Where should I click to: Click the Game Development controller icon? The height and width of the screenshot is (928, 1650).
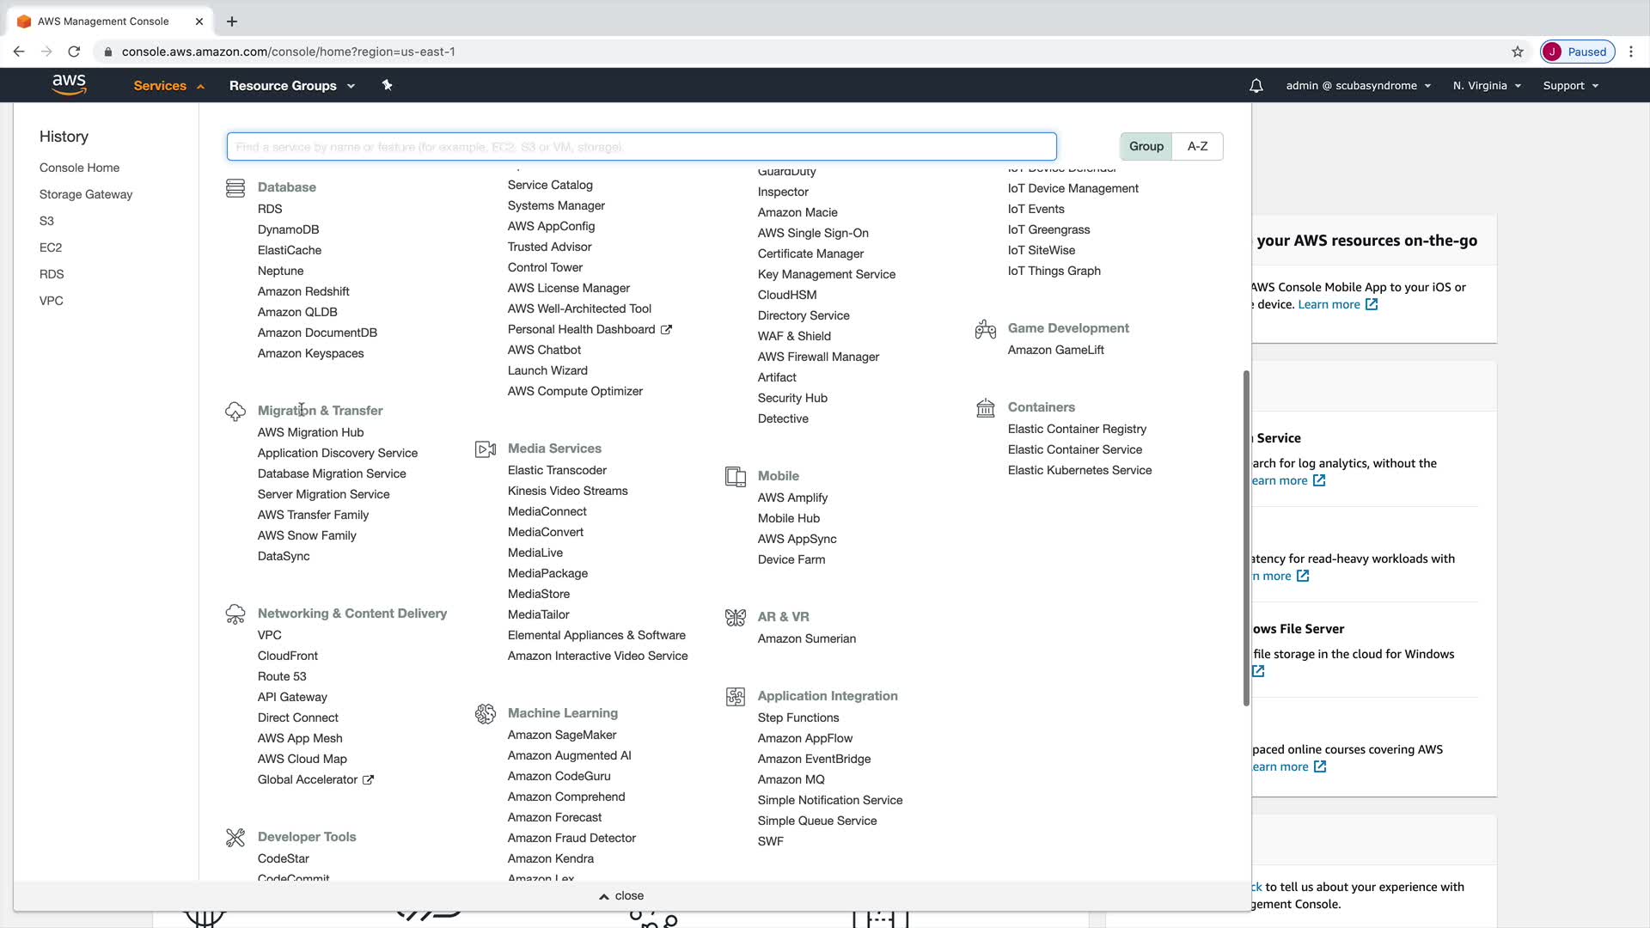[x=985, y=329]
